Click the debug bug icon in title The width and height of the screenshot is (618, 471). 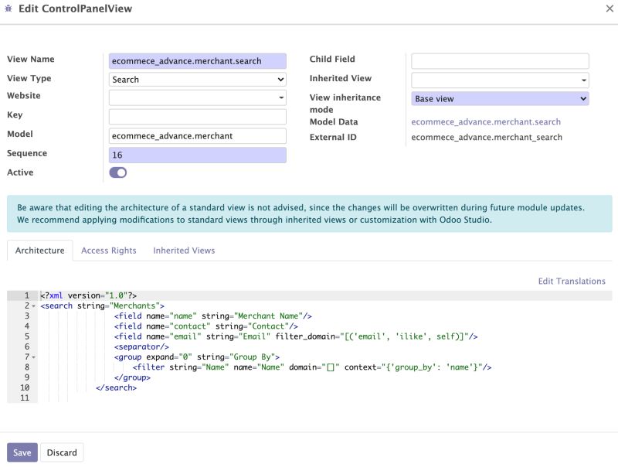click(8, 9)
